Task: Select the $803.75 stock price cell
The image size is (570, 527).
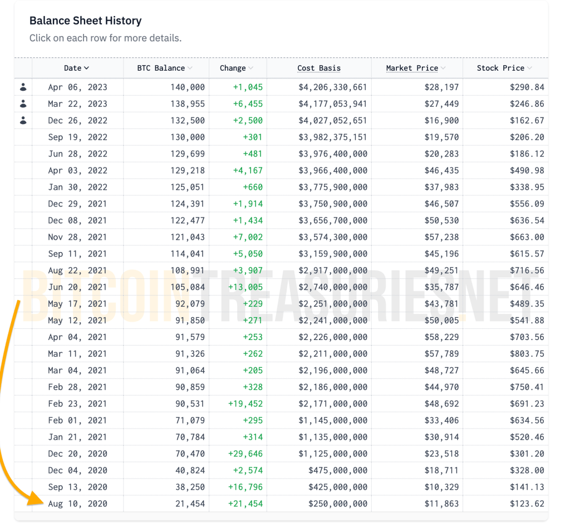Action: point(527,353)
